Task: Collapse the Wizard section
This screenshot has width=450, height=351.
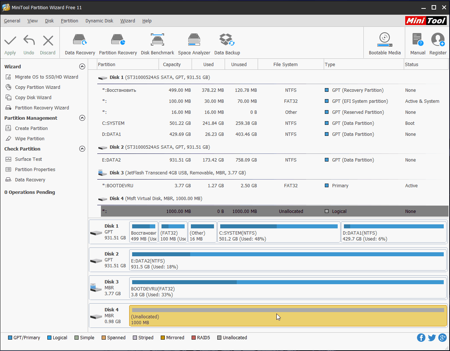Action: (x=82, y=66)
